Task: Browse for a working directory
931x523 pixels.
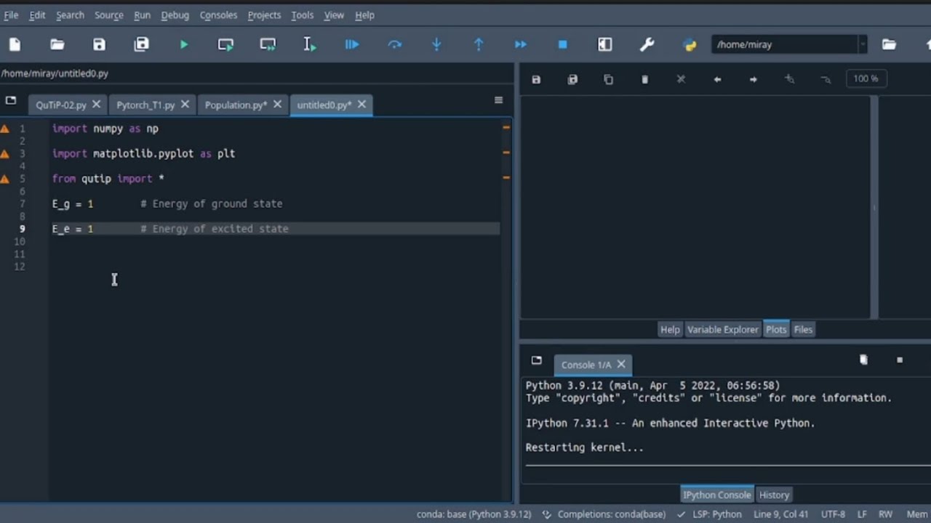Action: tap(889, 44)
